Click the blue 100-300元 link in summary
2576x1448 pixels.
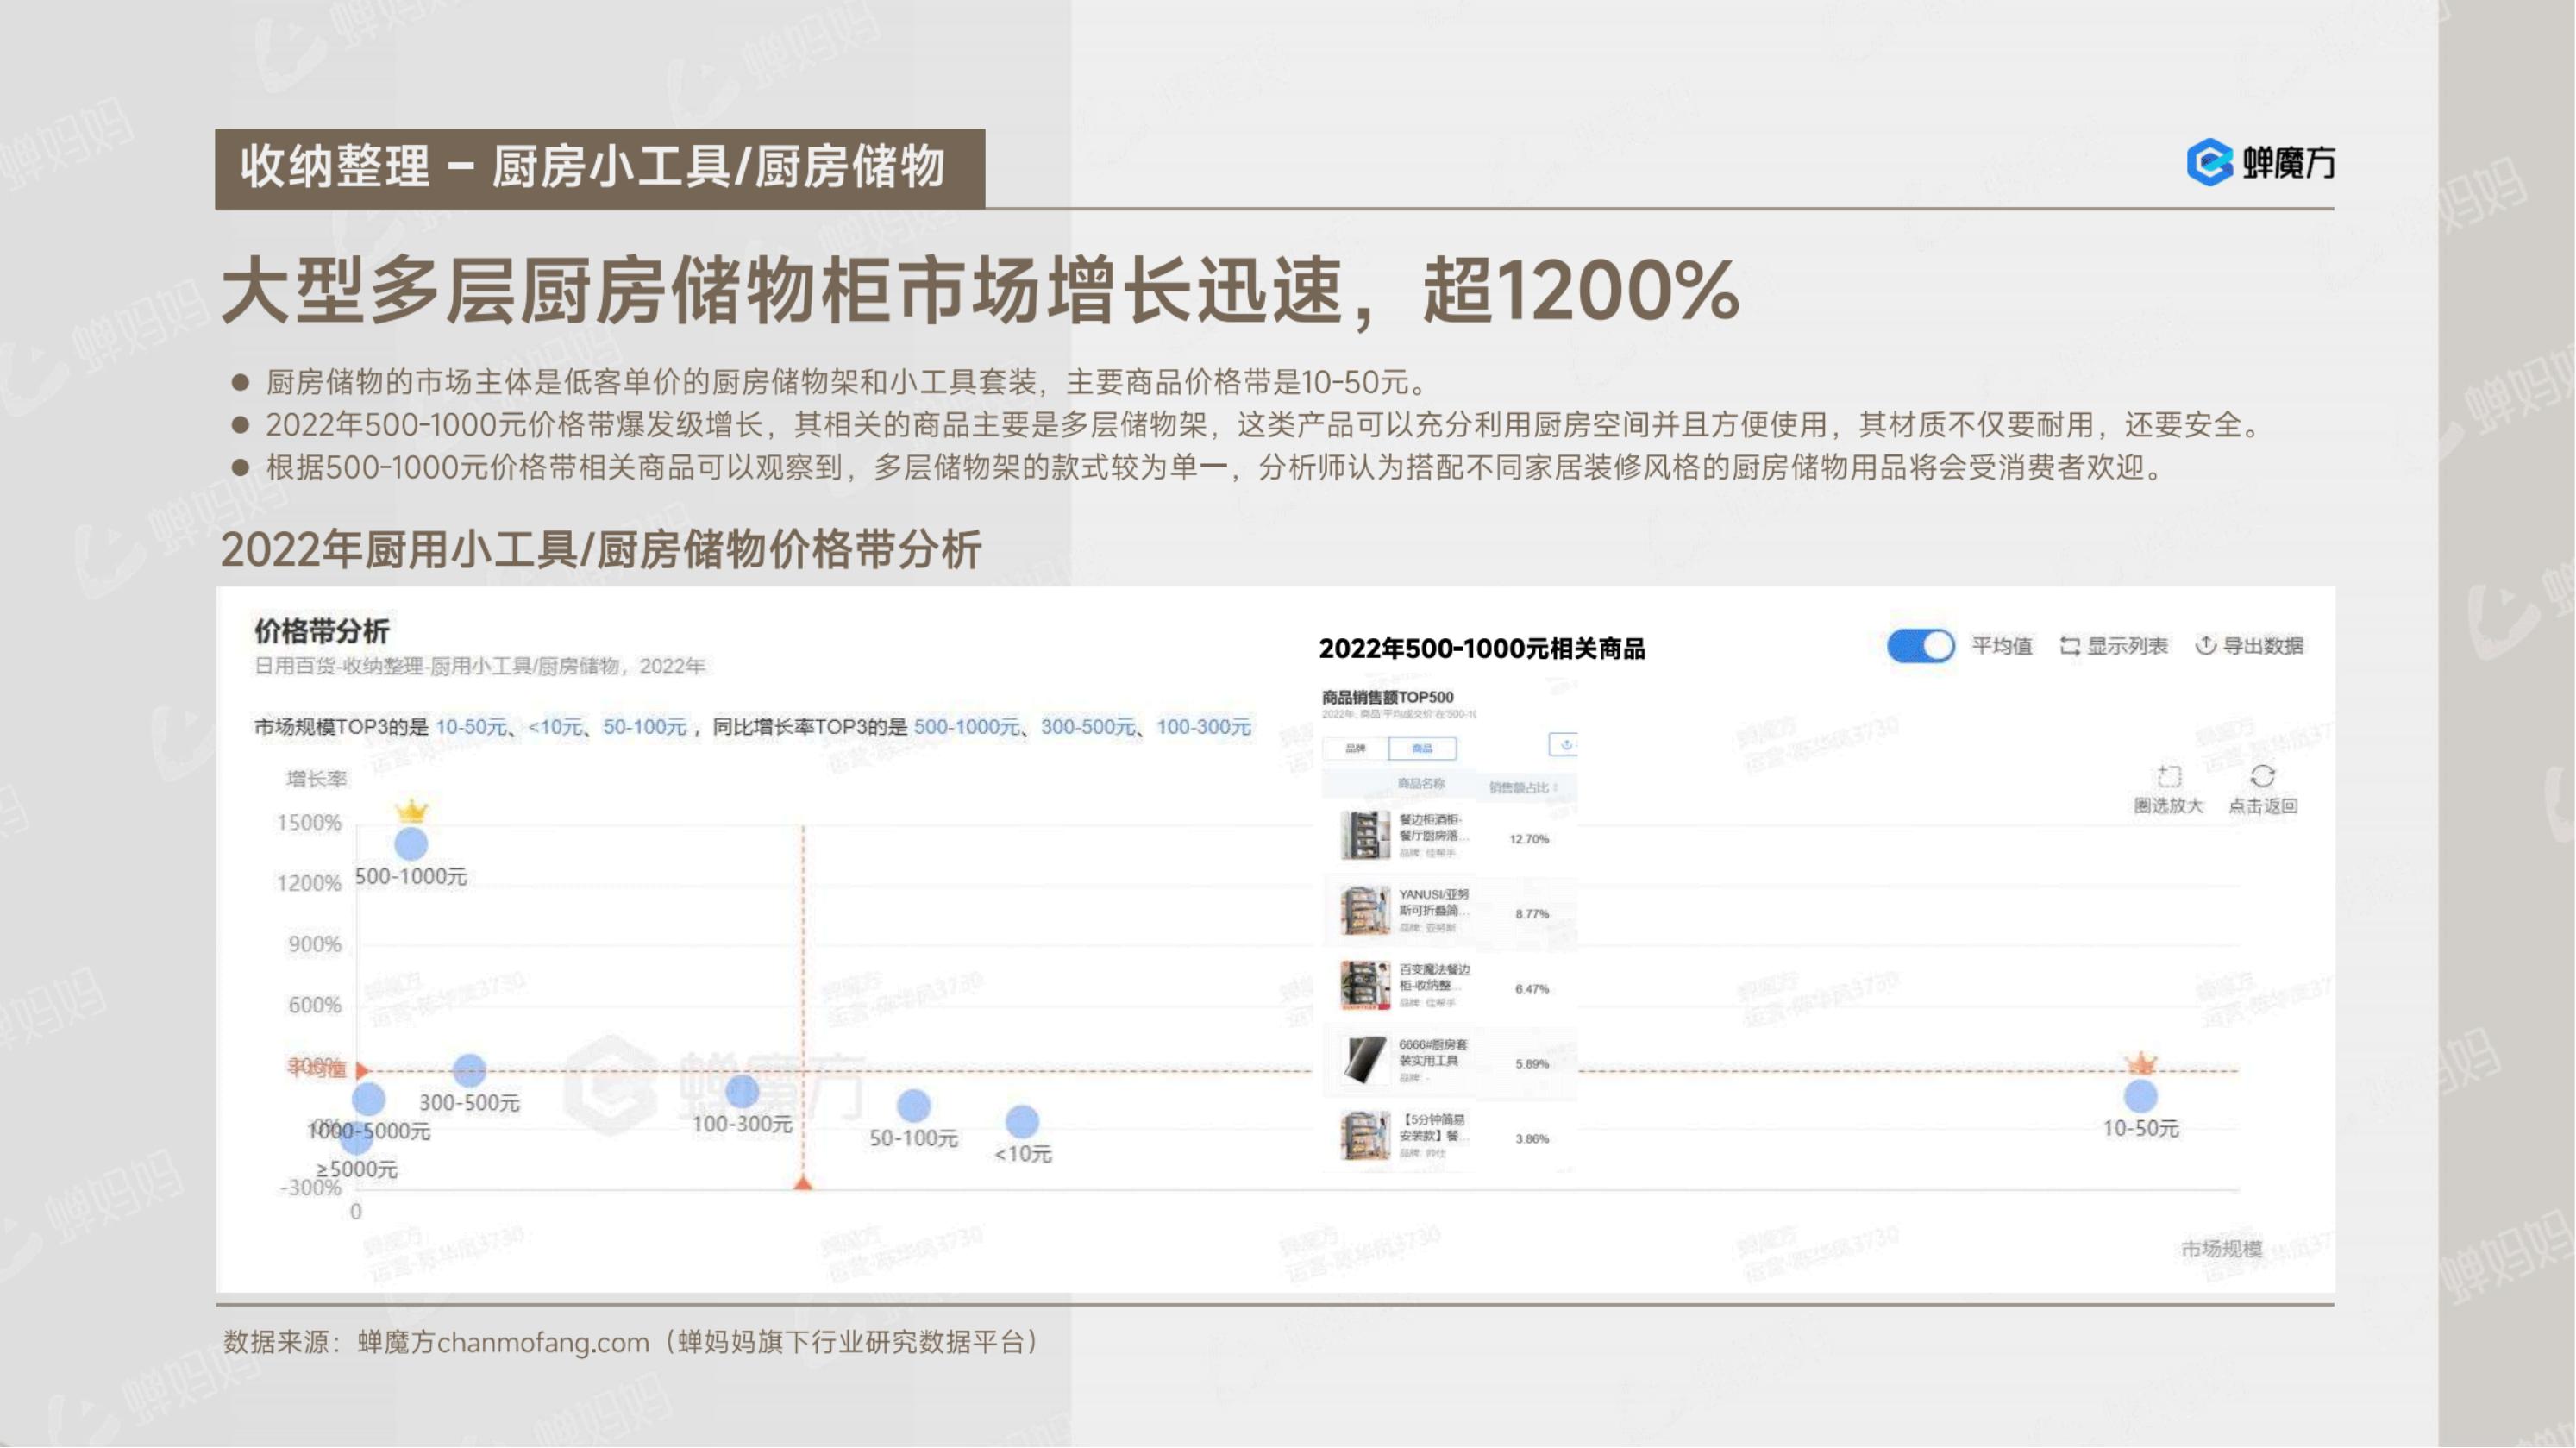tap(1204, 727)
